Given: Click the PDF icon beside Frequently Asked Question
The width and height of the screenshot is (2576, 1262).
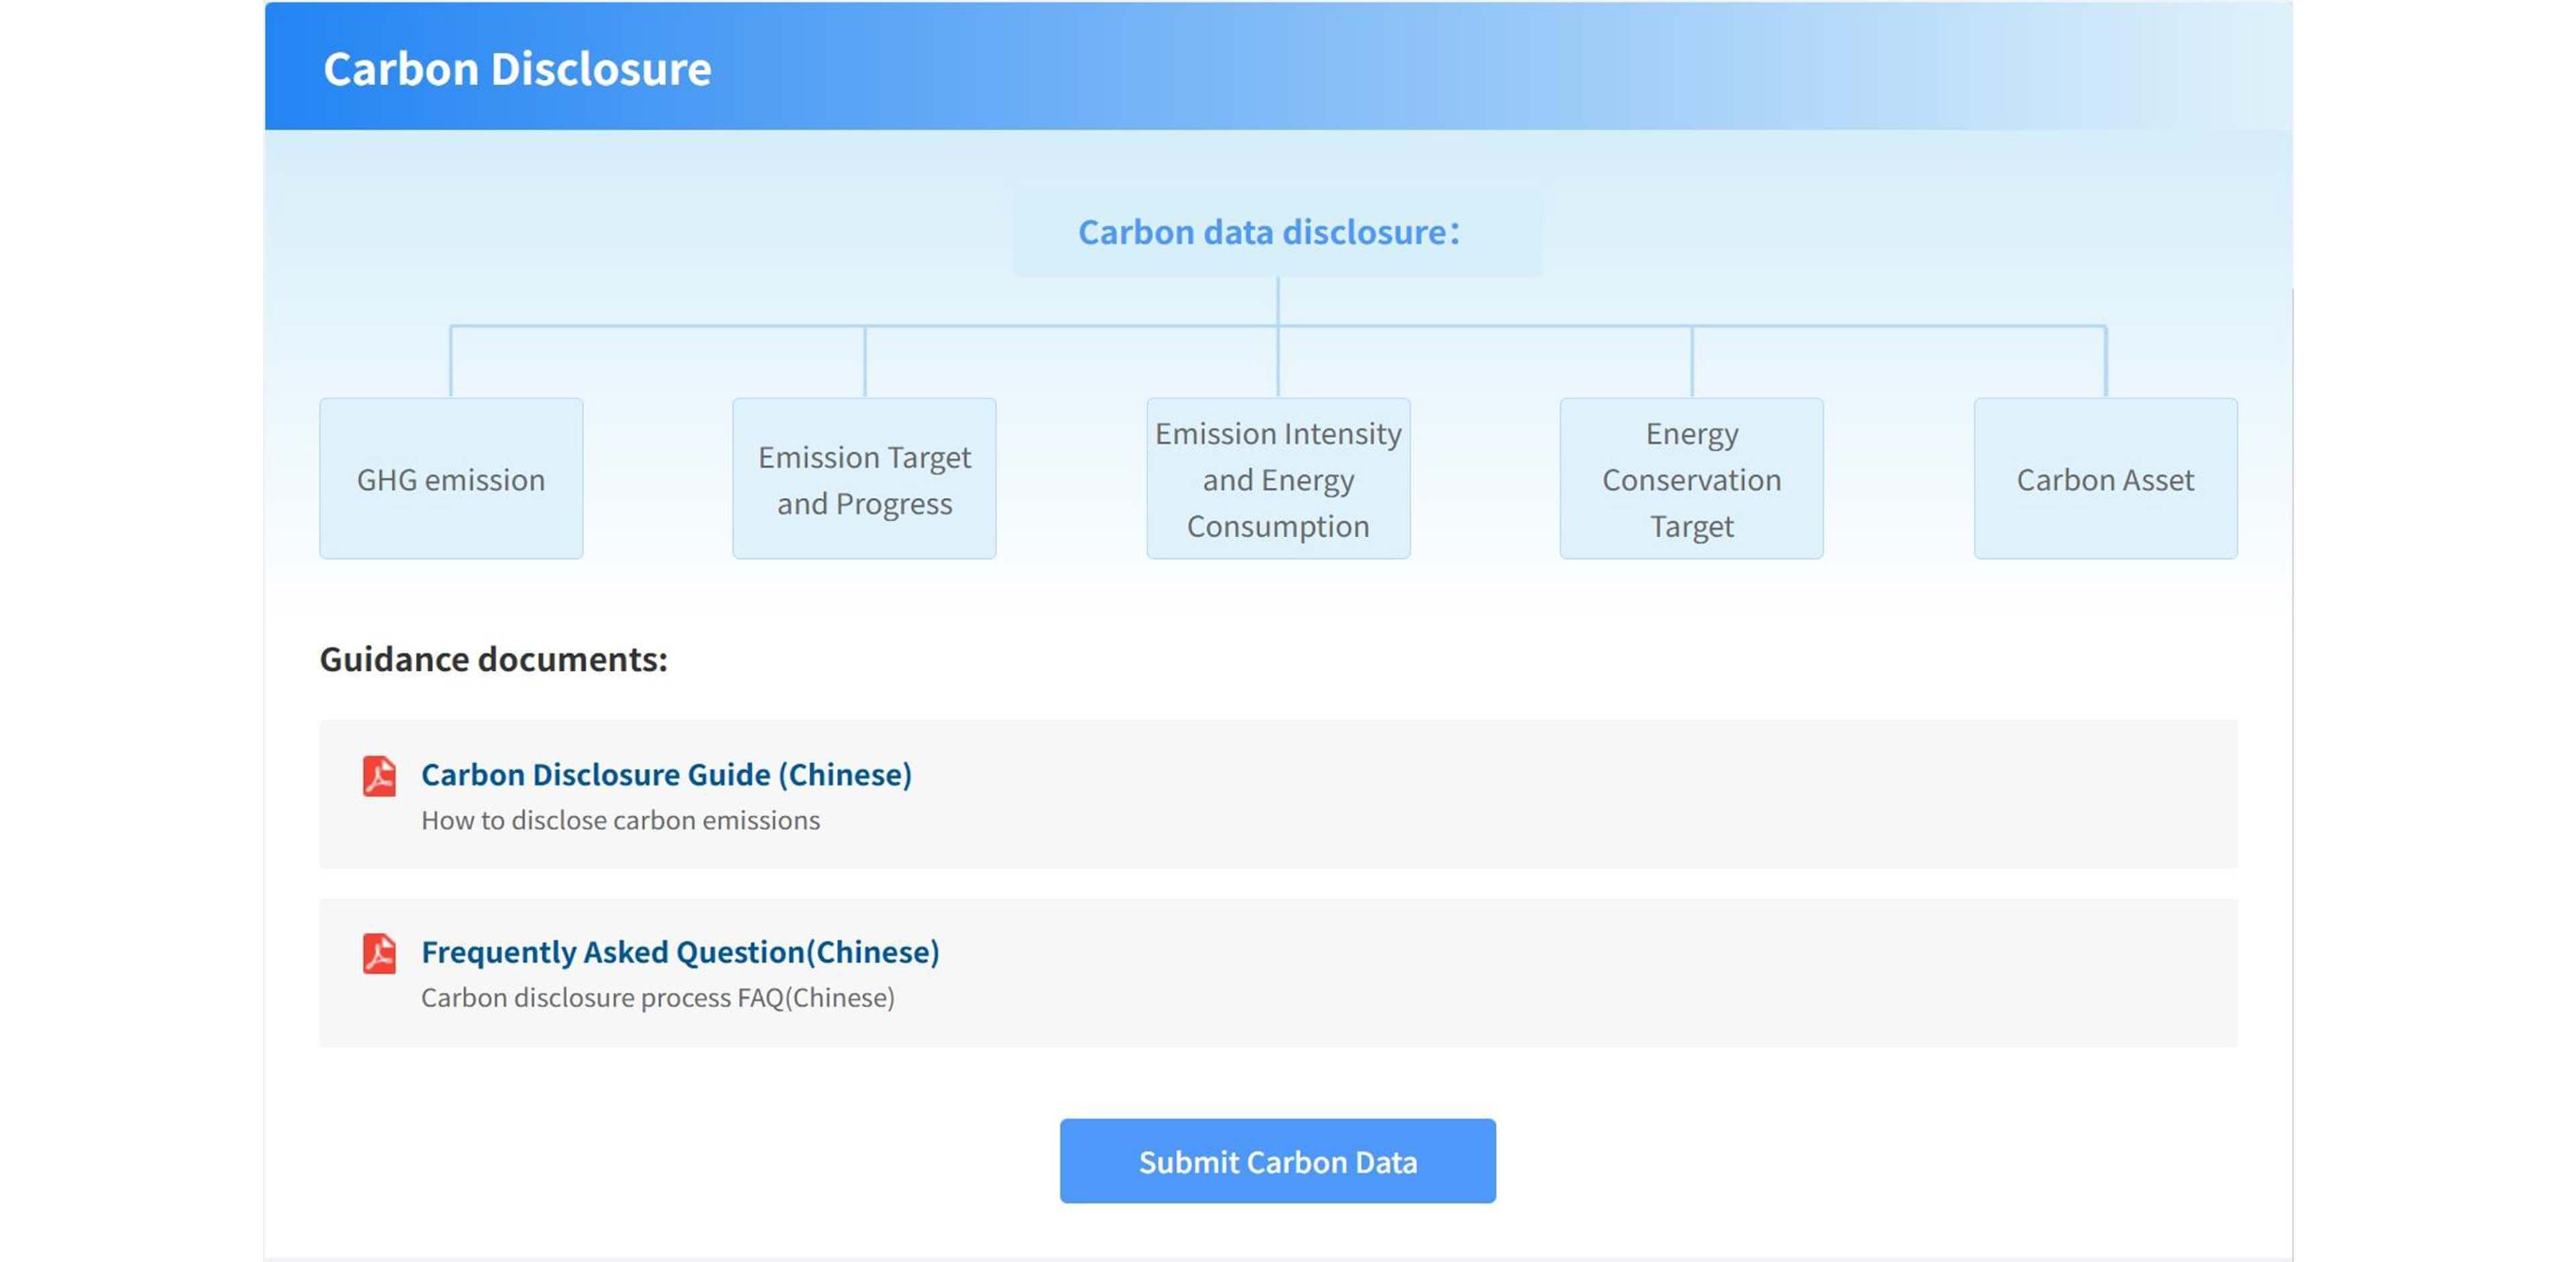Looking at the screenshot, I should coord(379,953).
